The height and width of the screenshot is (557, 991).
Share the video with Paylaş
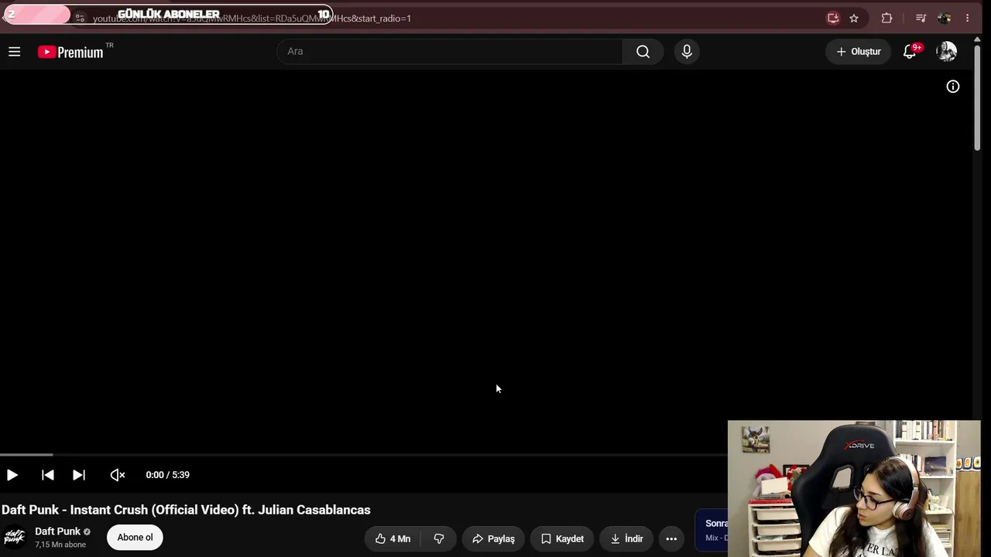coord(493,538)
